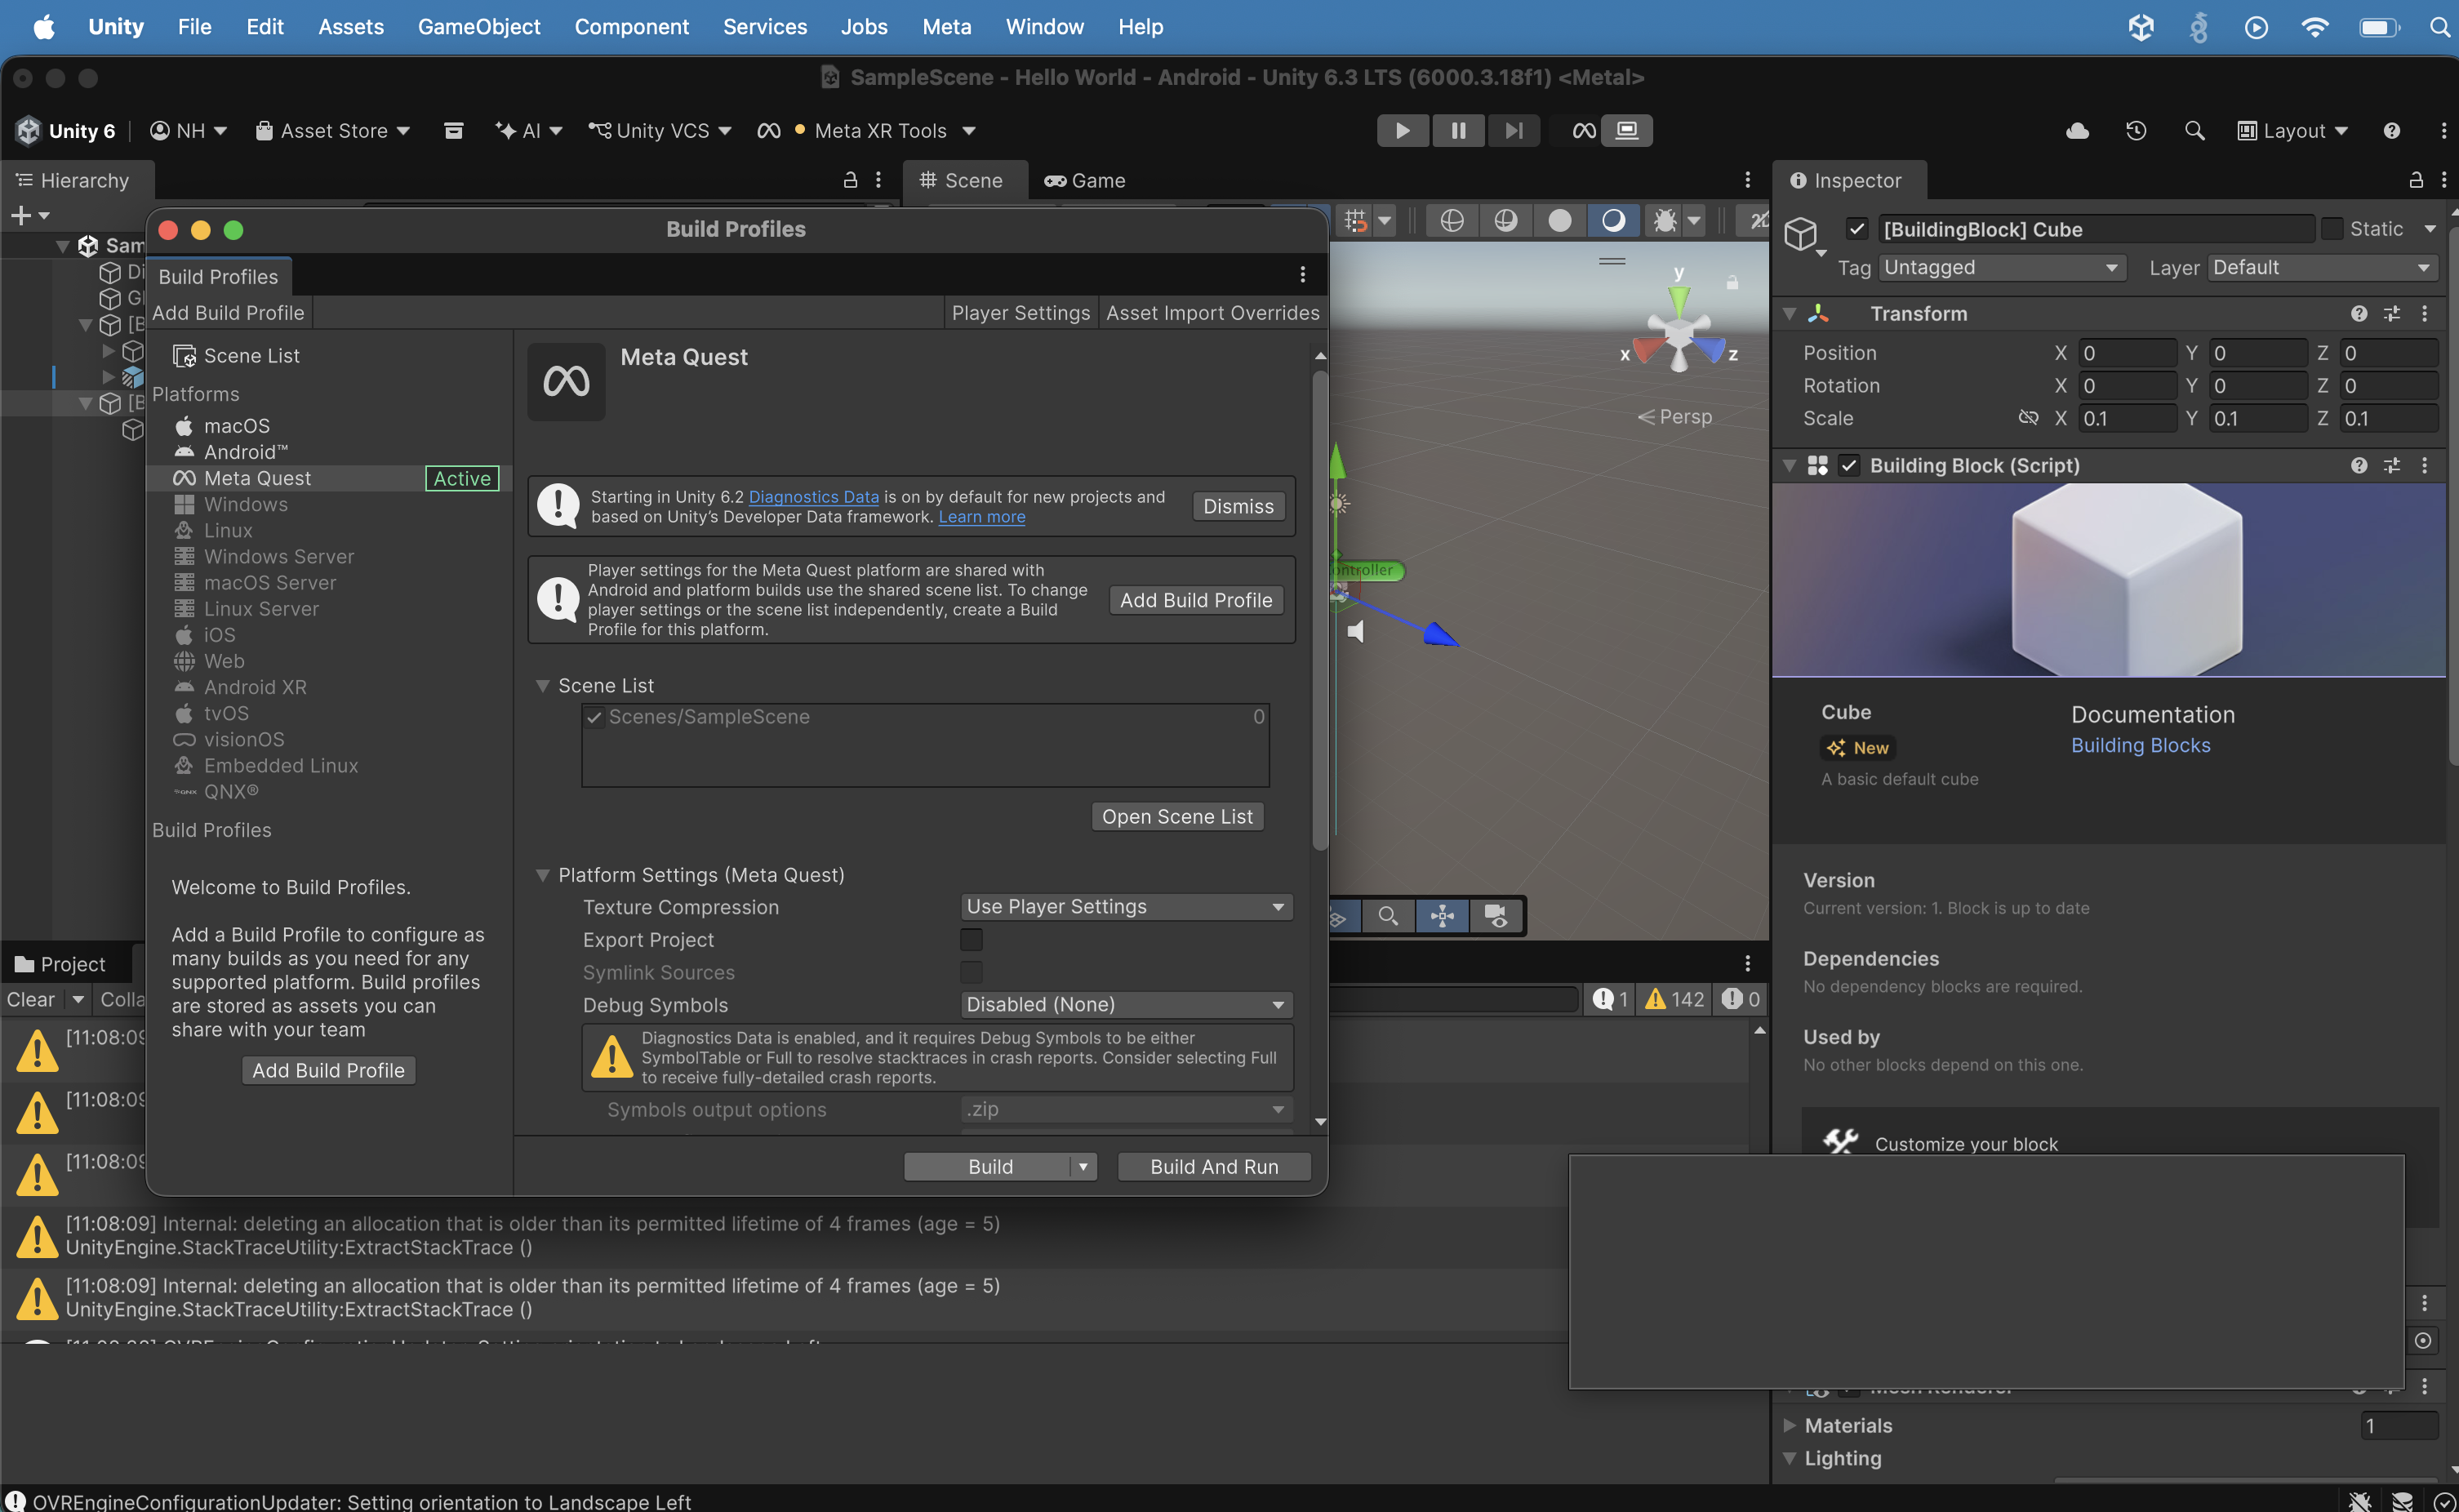Click the Meta infinity icon near play controls
This screenshot has height=1512, width=2459.
1584,131
